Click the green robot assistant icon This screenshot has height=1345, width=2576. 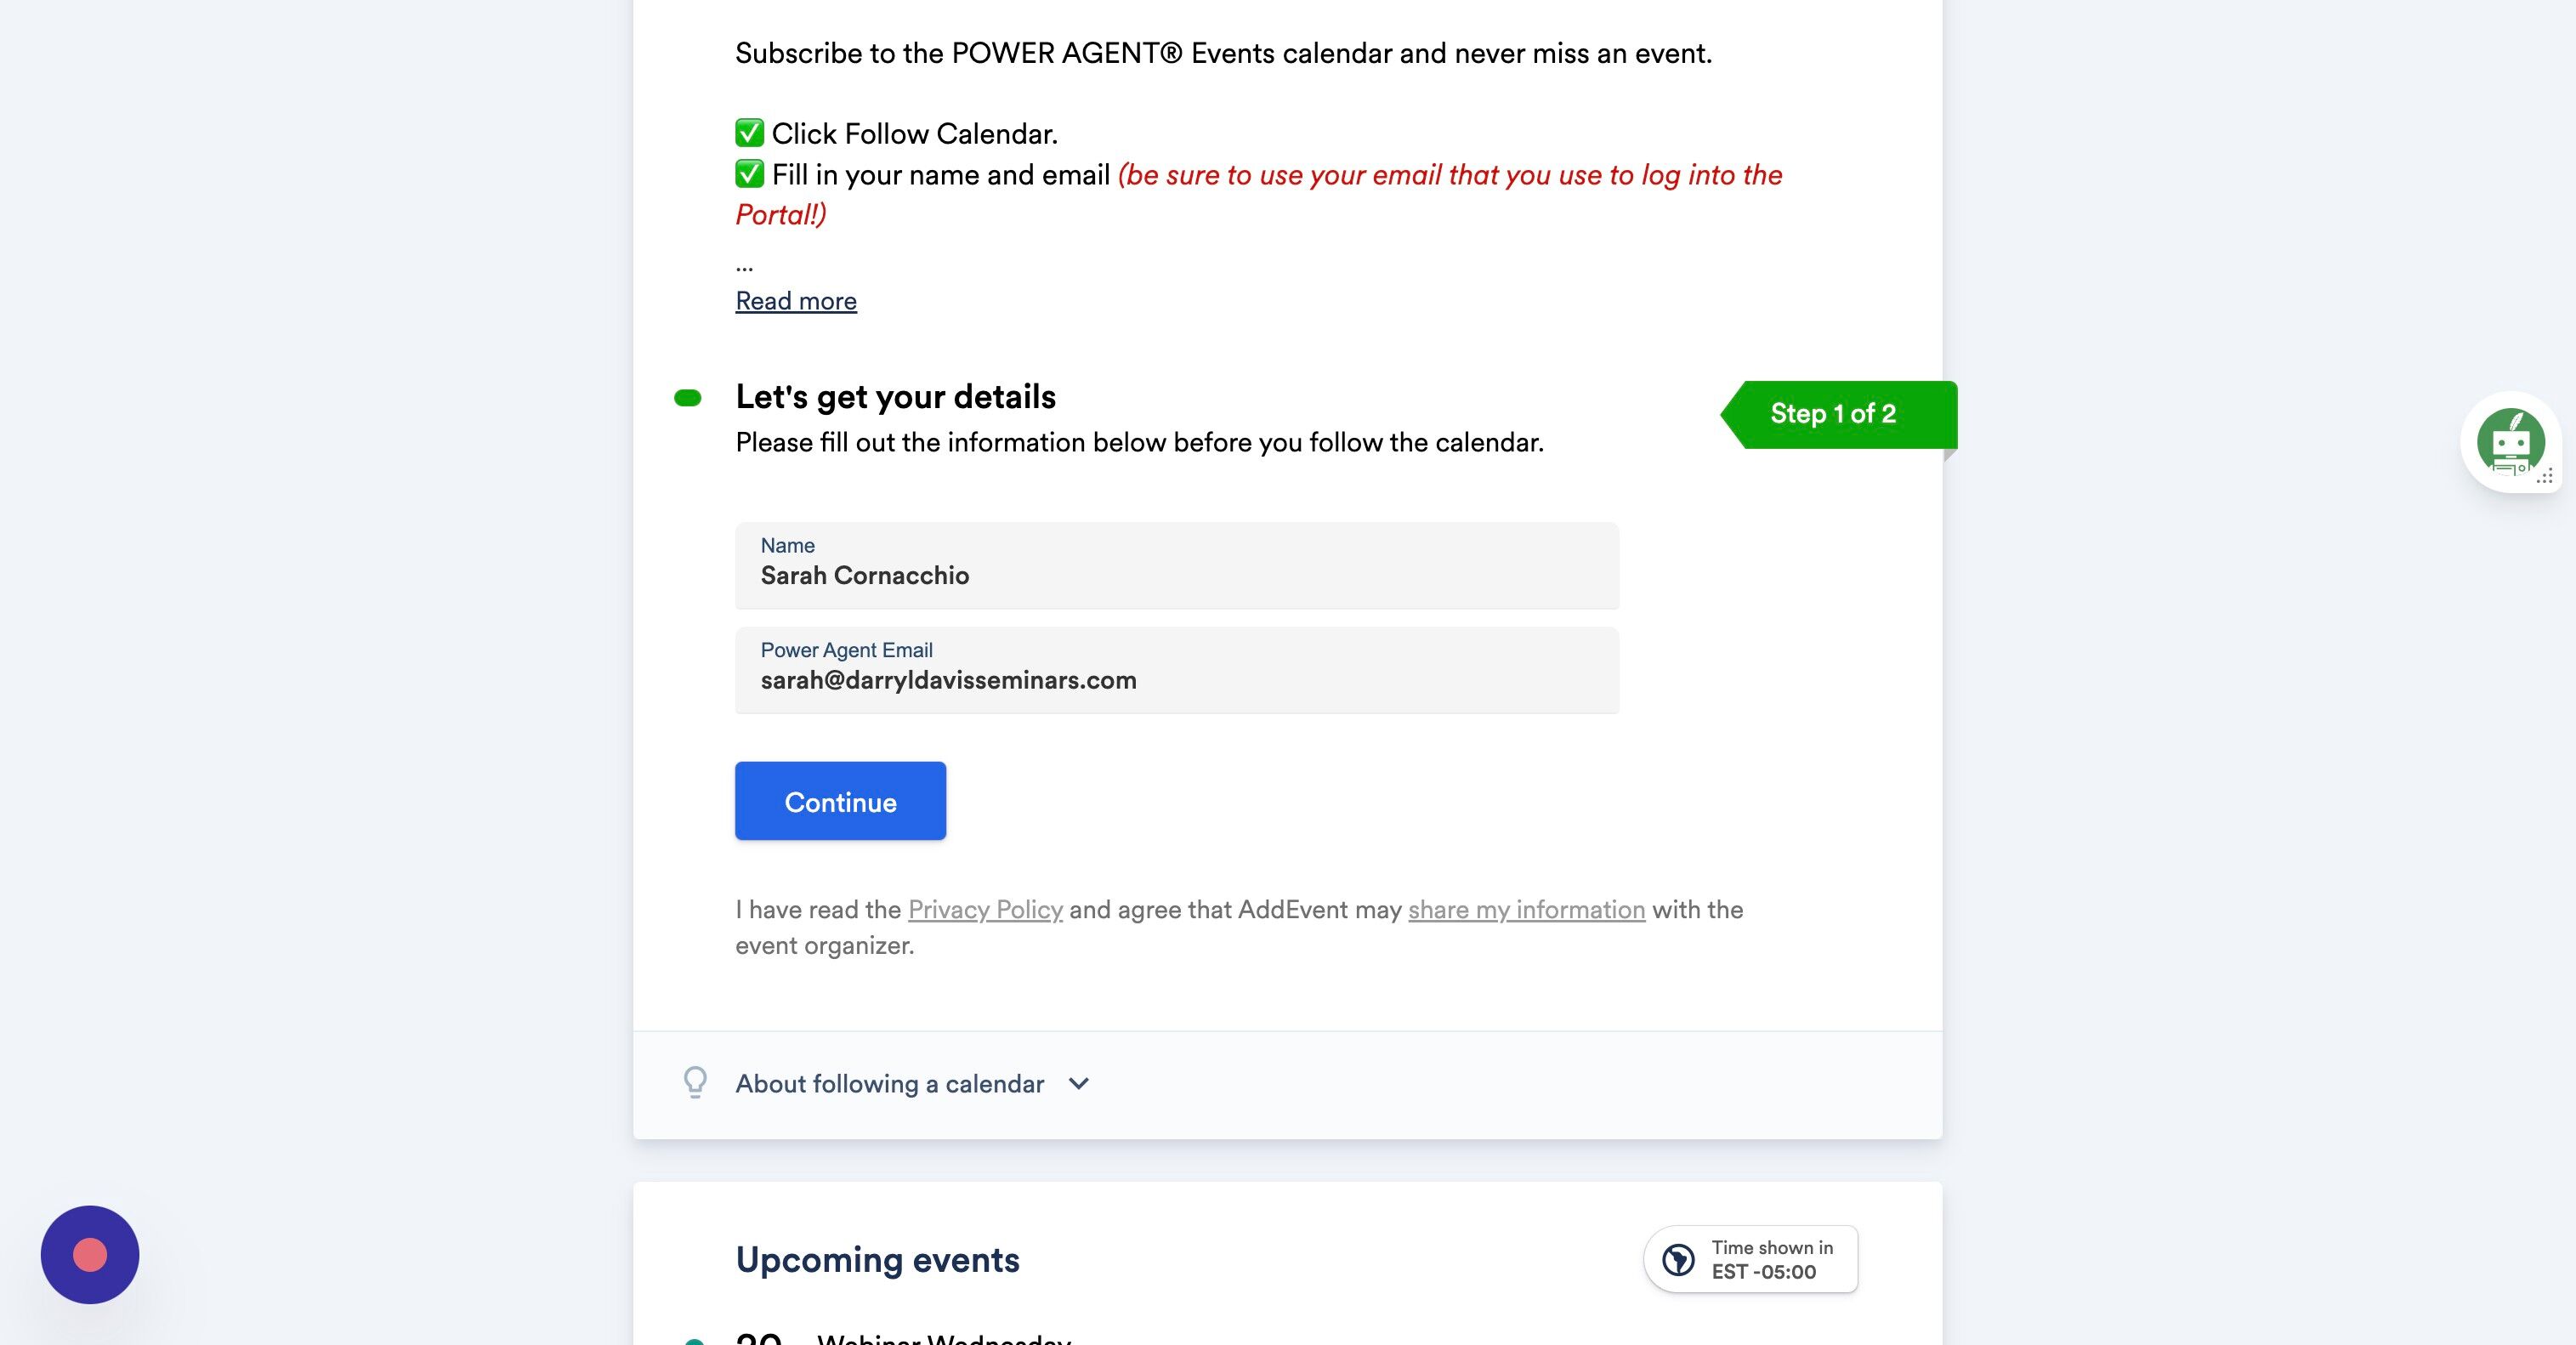pos(2509,441)
